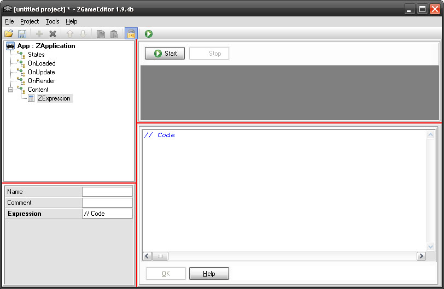
Task: Select the States tree item
Action: [36, 55]
